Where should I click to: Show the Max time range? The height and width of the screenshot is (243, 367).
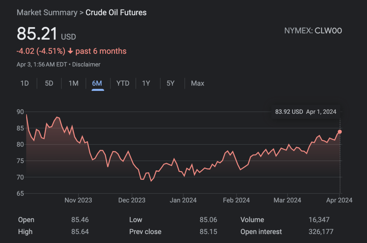(197, 83)
